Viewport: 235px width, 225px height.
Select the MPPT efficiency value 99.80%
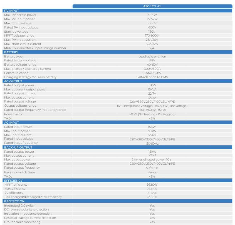pyautogui.click(x=152, y=185)
